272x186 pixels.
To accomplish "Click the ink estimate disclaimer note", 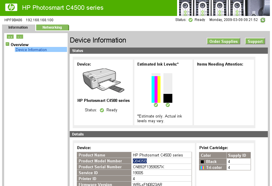I will [x=160, y=118].
